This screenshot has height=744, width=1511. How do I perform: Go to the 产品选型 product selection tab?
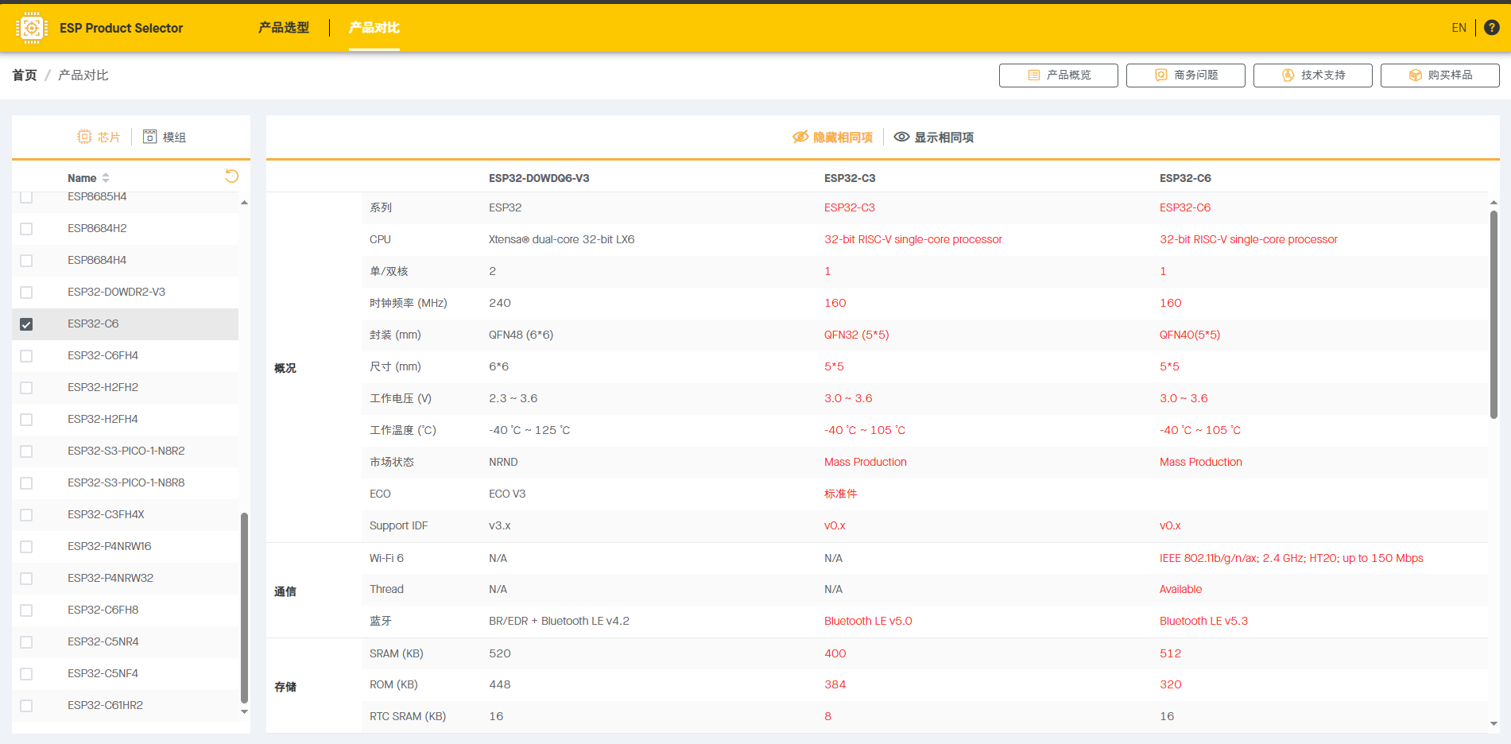[x=284, y=28]
